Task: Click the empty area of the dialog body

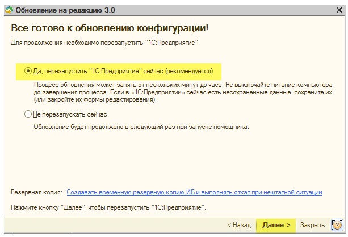Action: (173, 160)
